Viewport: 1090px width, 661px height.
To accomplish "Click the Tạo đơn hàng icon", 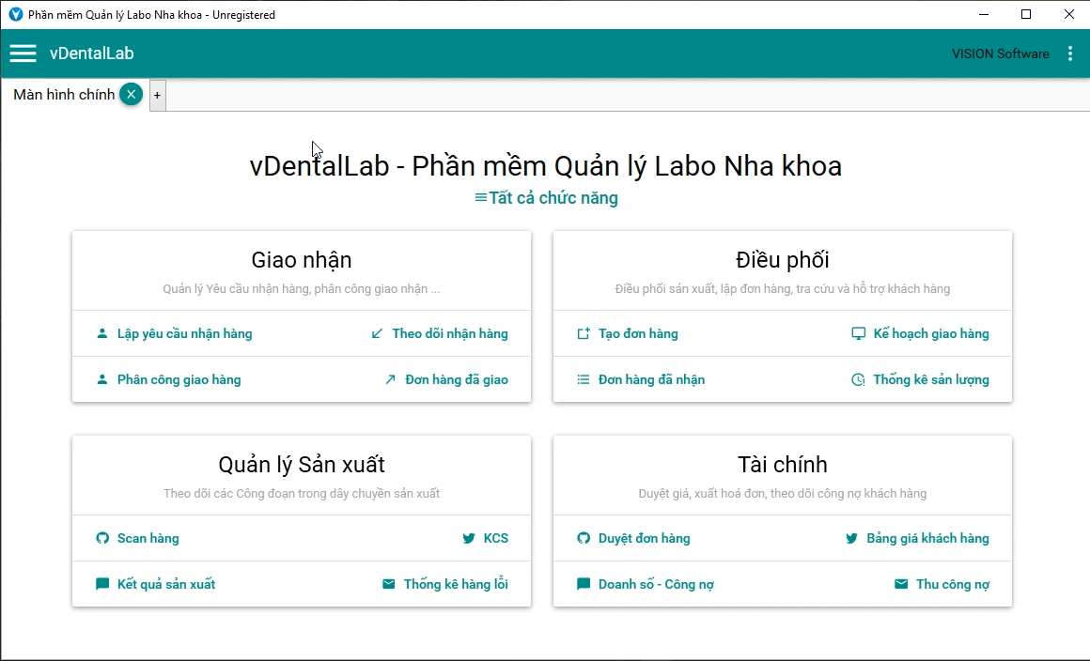I will (x=583, y=333).
